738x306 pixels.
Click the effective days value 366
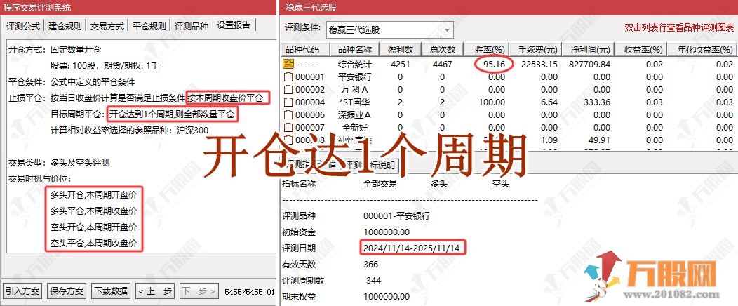(x=371, y=265)
